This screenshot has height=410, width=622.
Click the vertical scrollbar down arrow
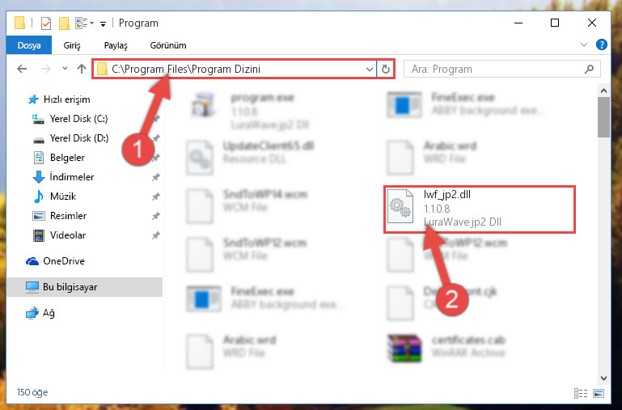[603, 378]
